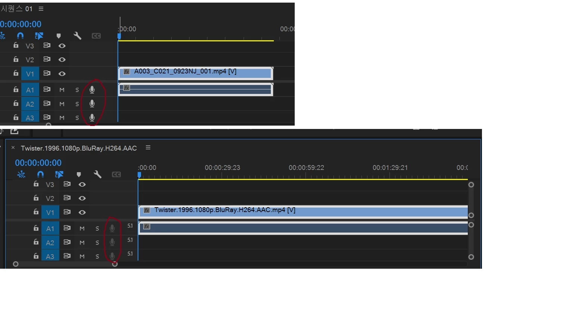Image resolution: width=573 pixels, height=322 pixels.
Task: Hide the V2 track output in Twister timeline
Action: click(82, 198)
